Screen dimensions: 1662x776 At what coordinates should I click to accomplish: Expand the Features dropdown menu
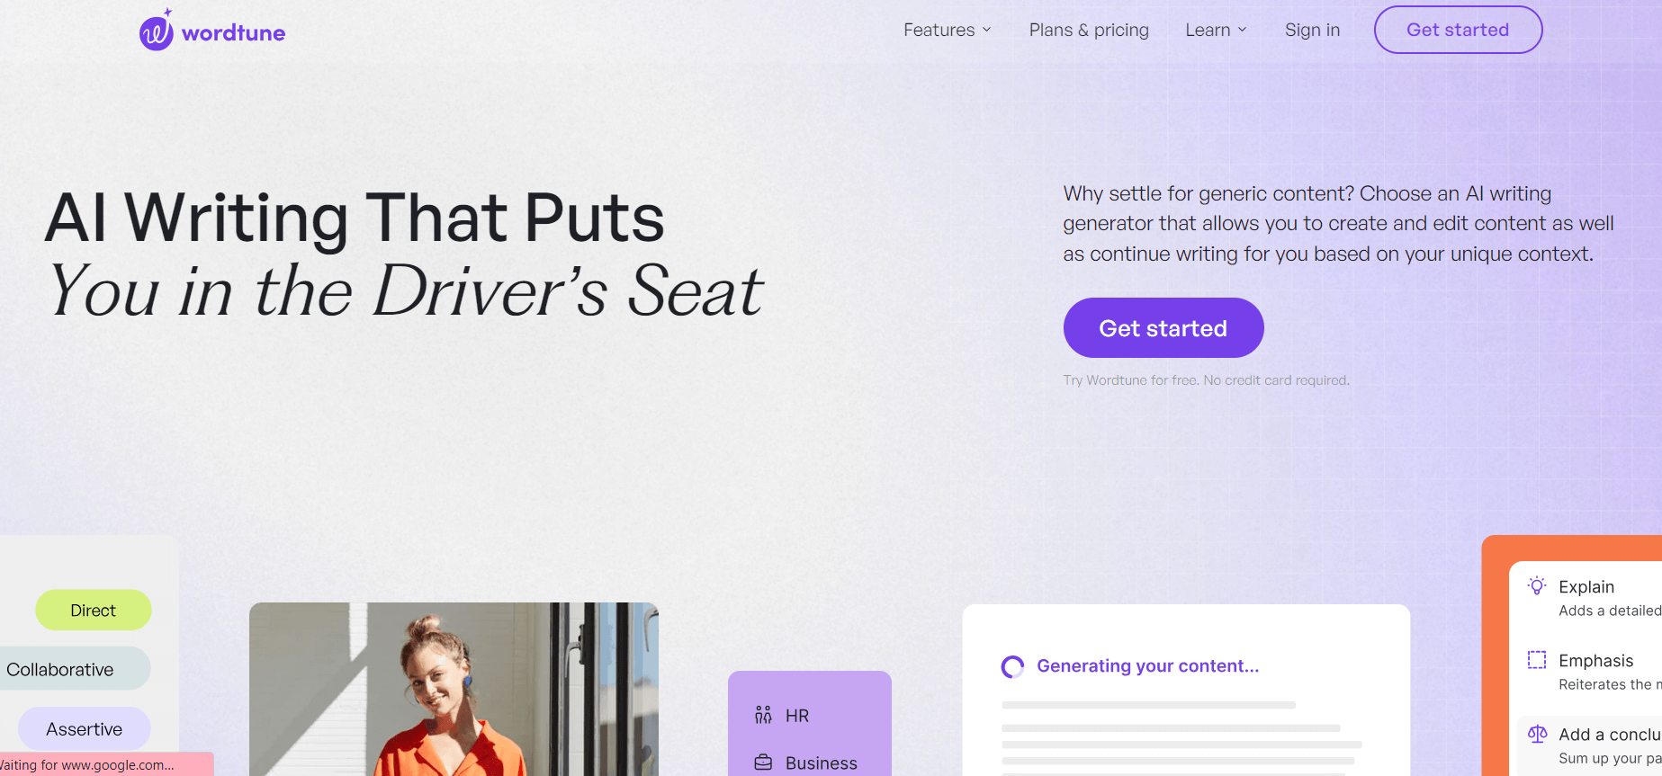948,30
